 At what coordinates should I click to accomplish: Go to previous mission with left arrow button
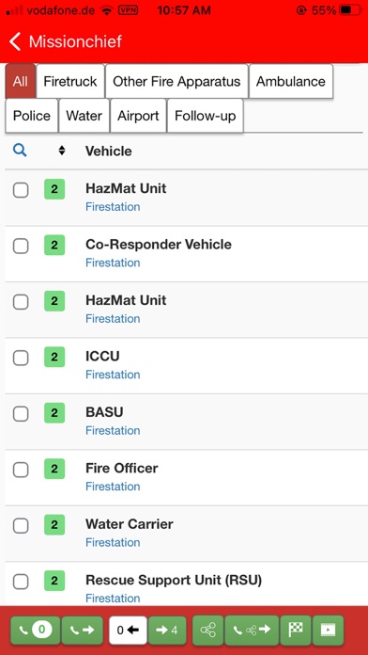pyautogui.click(x=128, y=630)
